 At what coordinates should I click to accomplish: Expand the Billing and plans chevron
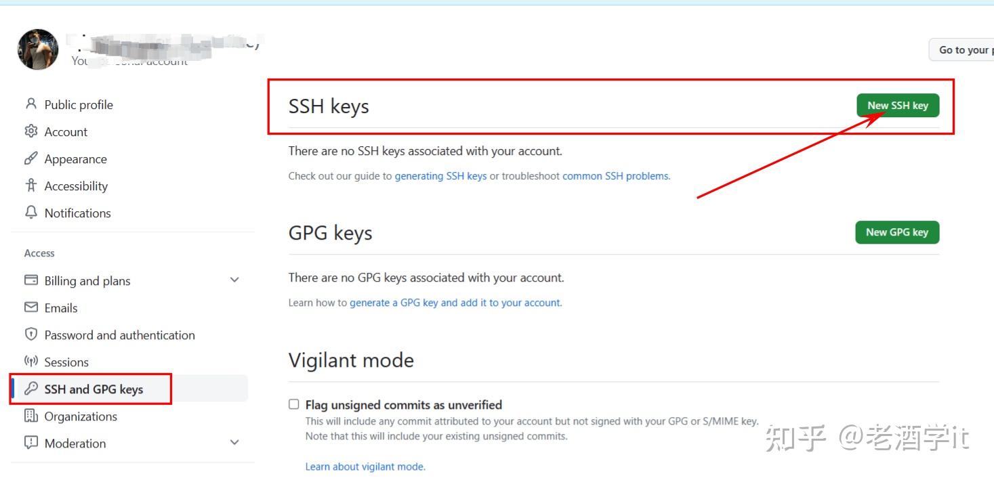tap(234, 280)
